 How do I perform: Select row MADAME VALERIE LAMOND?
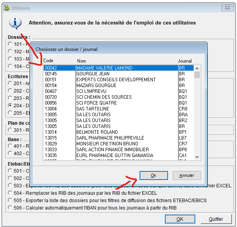point(104,68)
